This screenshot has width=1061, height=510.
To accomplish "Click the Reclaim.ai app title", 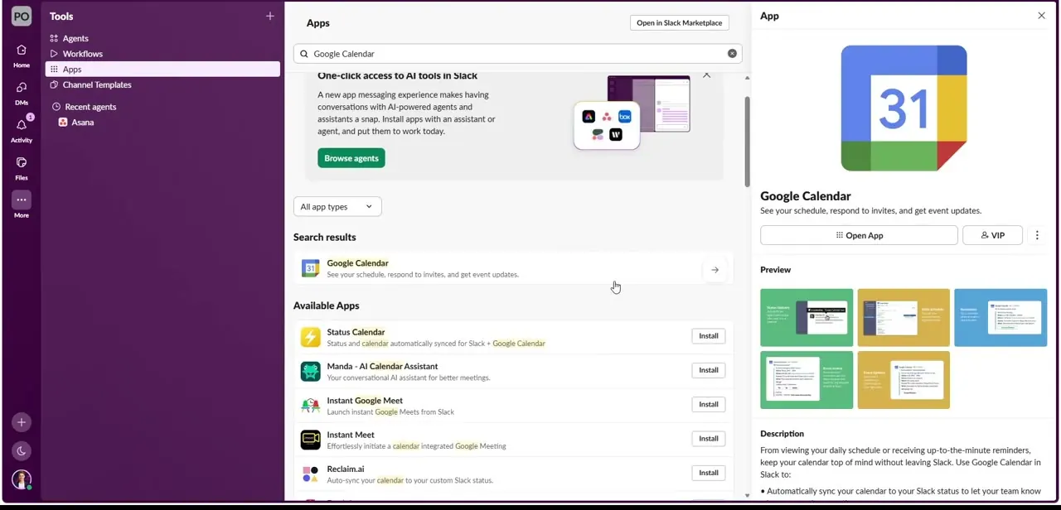I will pos(346,469).
